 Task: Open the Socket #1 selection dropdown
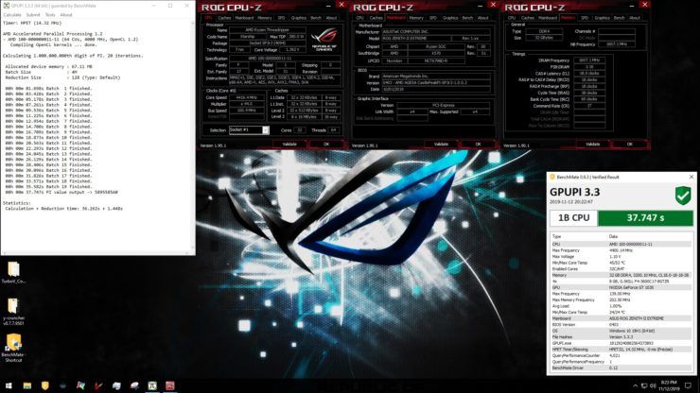tap(249, 129)
